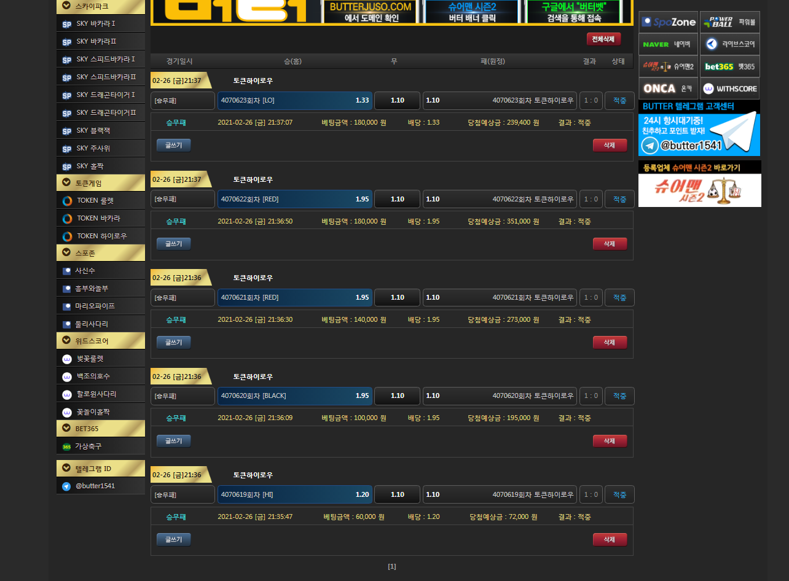
Task: Open SKY 블랙잭 from sidebar menu
Action: coord(93,131)
